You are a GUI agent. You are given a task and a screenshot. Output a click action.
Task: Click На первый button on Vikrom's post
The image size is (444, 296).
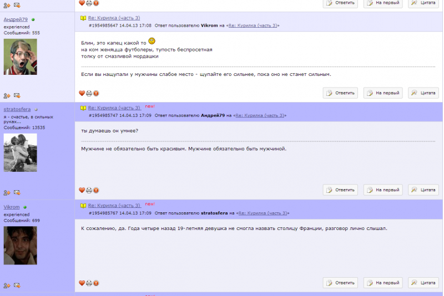tap(383, 283)
